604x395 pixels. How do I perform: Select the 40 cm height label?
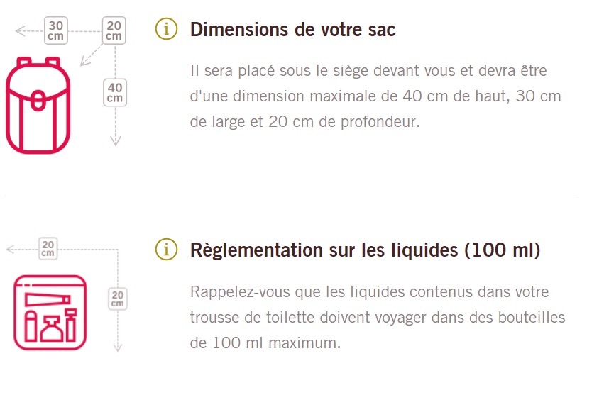[115, 93]
